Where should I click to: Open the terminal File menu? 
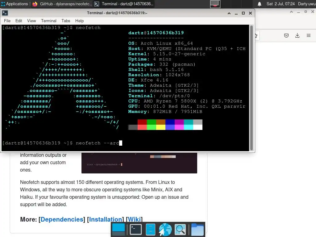pyautogui.click(x=7, y=21)
